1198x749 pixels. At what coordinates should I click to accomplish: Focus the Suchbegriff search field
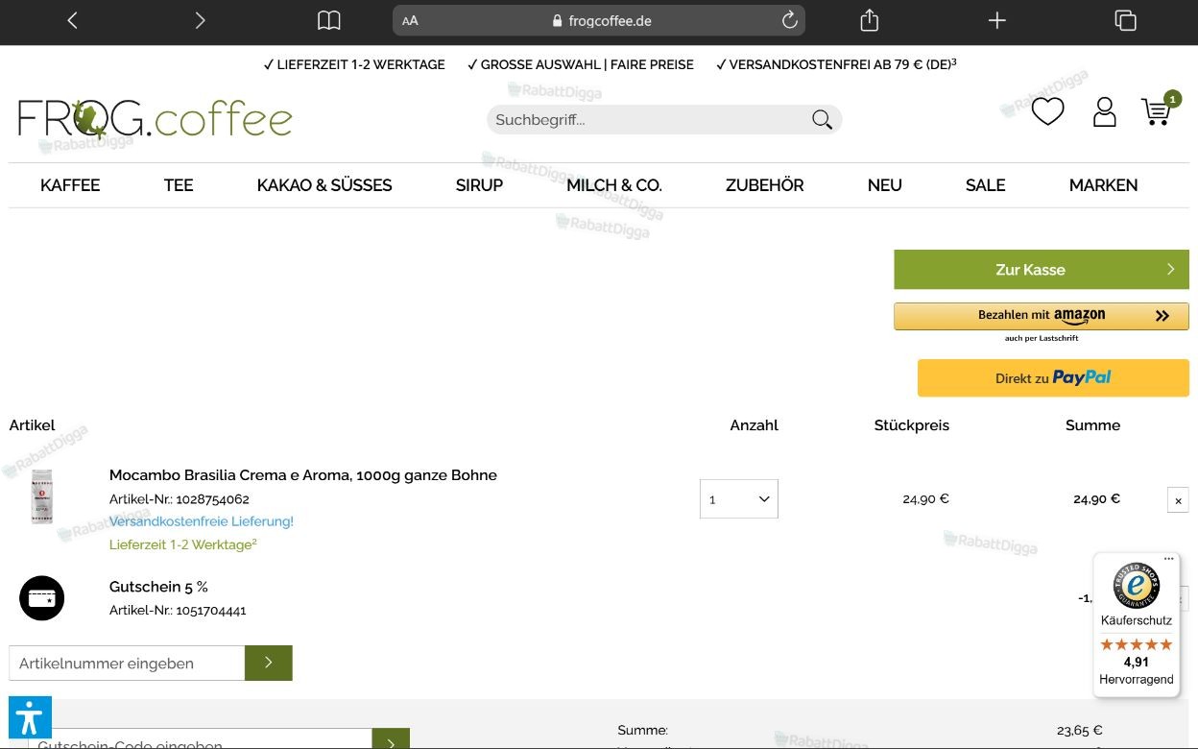click(664, 119)
